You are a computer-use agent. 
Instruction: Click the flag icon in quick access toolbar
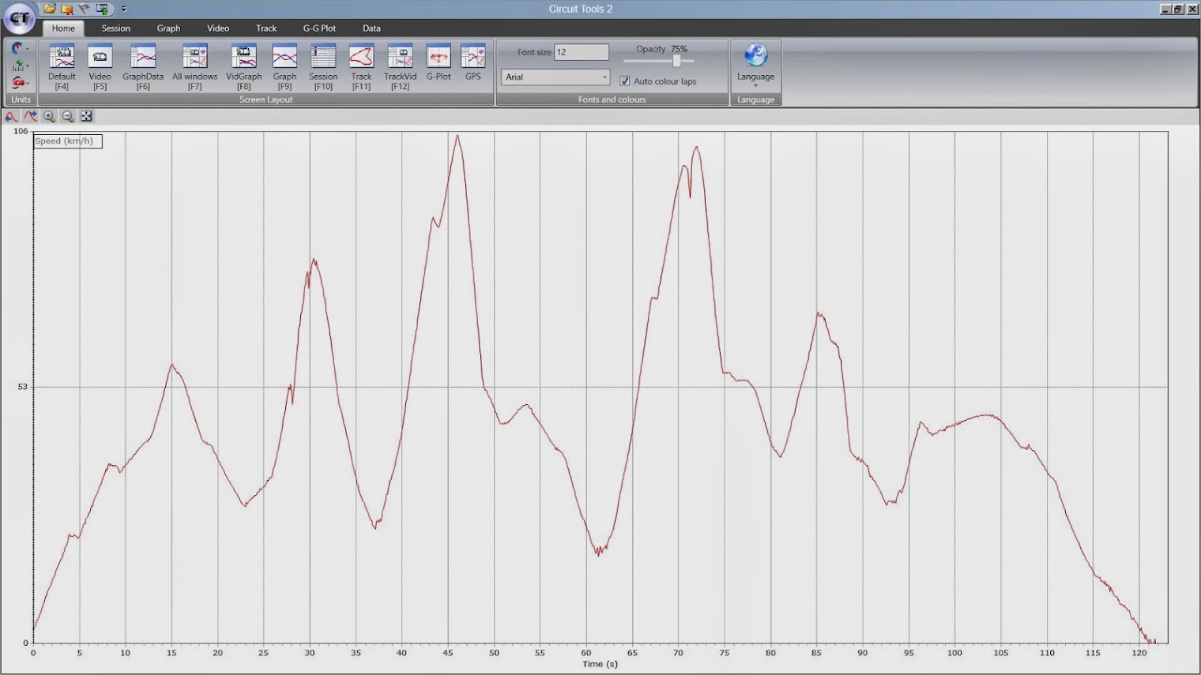[x=85, y=9]
